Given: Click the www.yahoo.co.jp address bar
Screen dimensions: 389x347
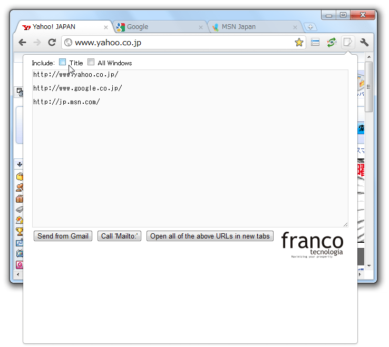Looking at the screenshot, I should click(x=183, y=43).
